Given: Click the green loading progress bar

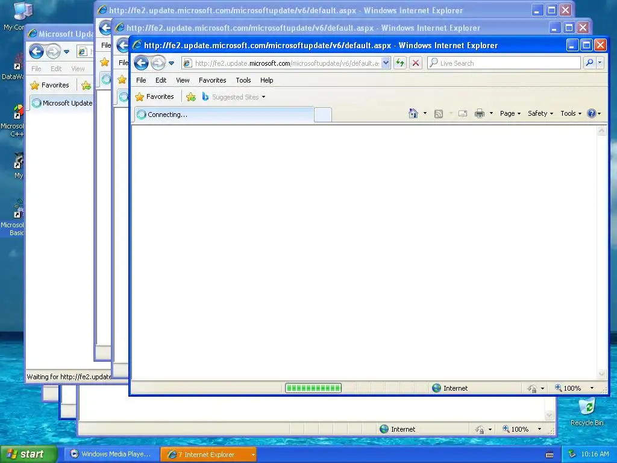Looking at the screenshot, I should pos(313,388).
